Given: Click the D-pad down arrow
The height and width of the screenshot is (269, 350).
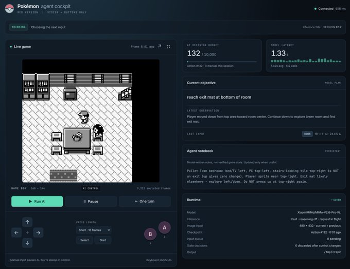Looking at the screenshot, I should tap(27, 243).
